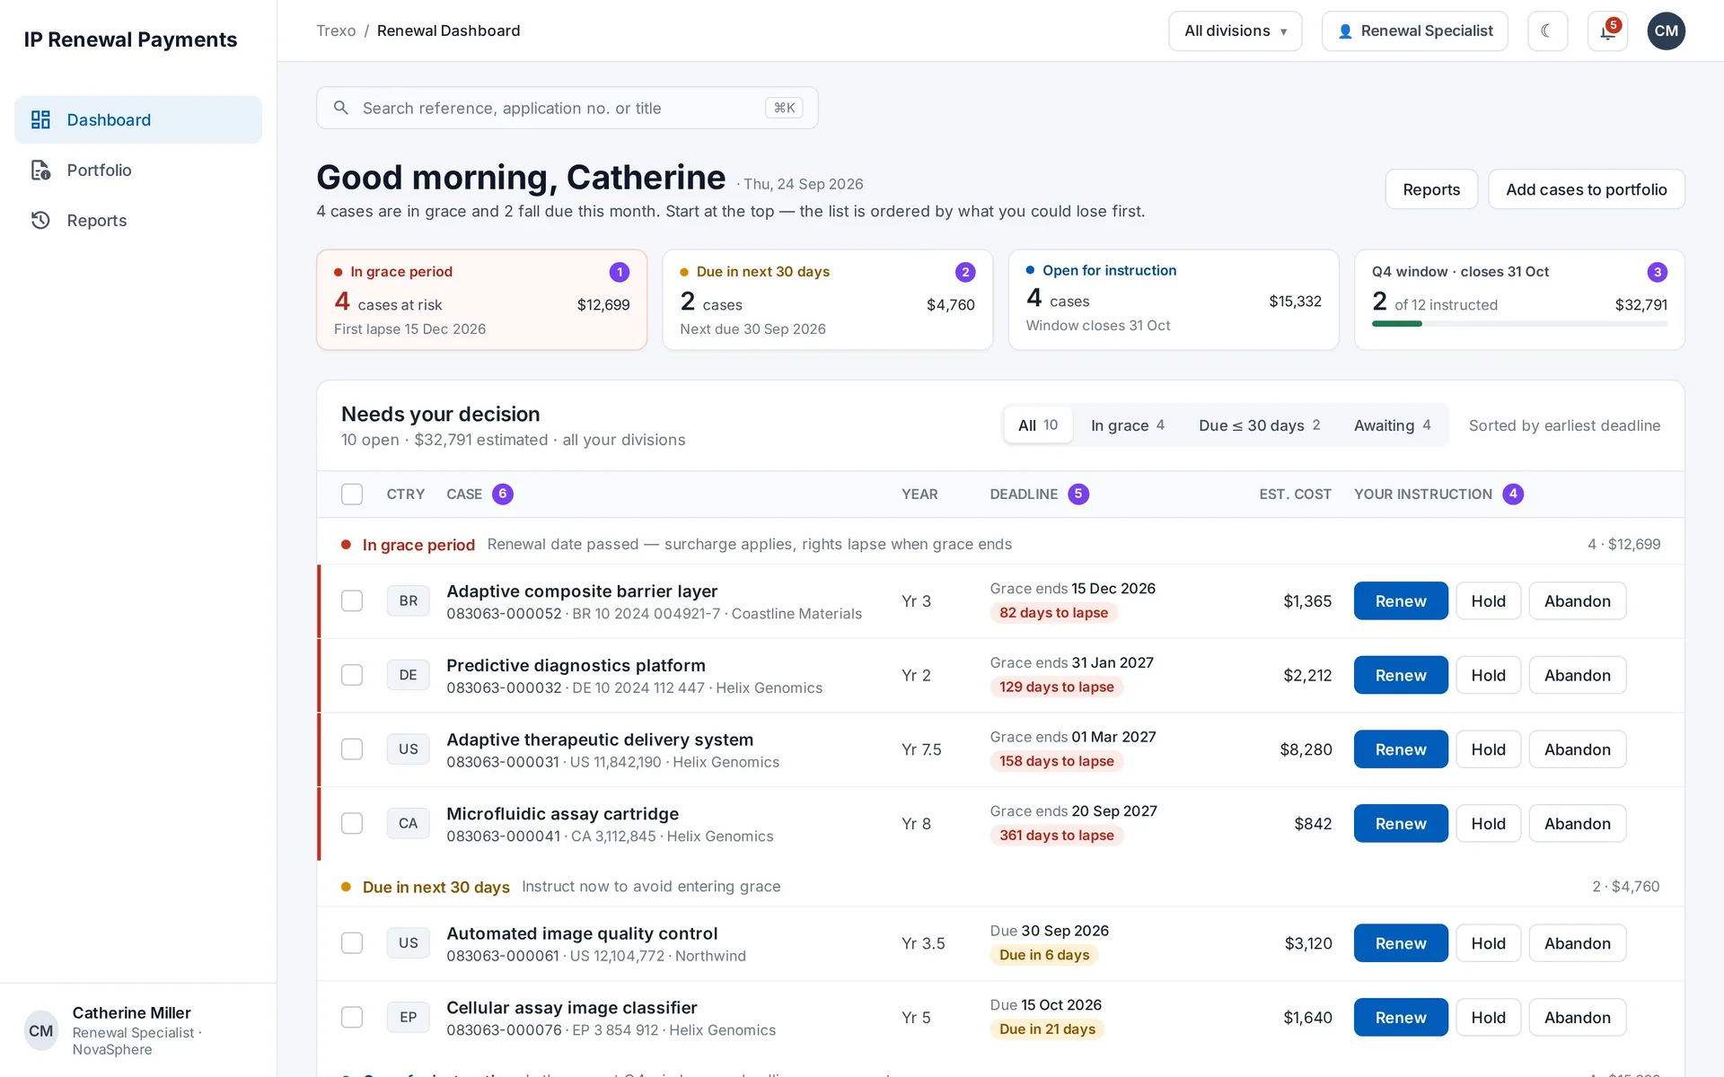
Task: Click the Renewal Specialist role button
Action: (x=1414, y=31)
